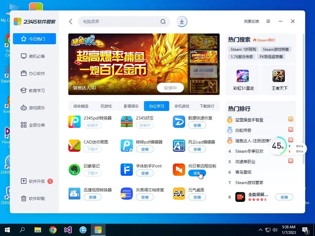Open Chrome from the taskbar
This screenshot has height=236, width=315.
pos(53,230)
